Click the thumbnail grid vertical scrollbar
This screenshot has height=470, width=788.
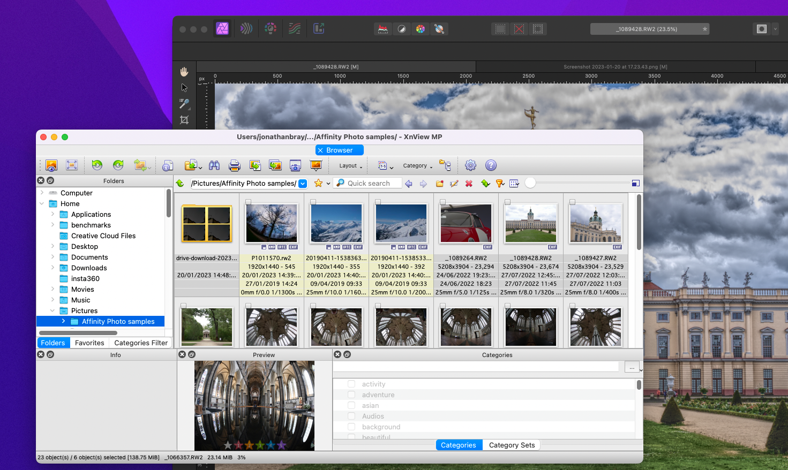point(639,222)
